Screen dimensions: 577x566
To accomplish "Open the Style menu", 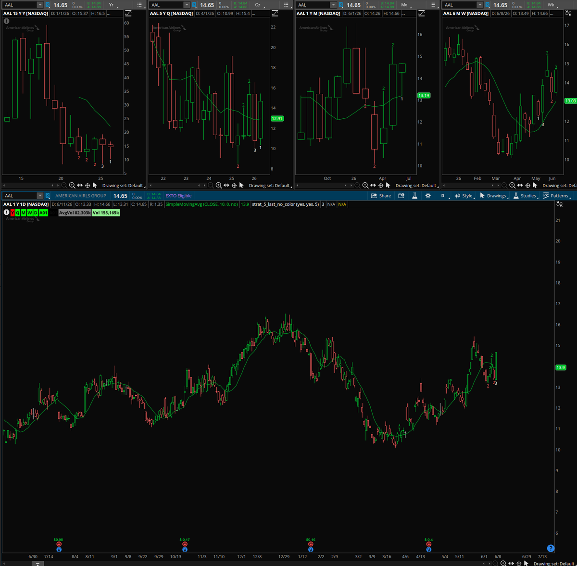I will click(464, 196).
